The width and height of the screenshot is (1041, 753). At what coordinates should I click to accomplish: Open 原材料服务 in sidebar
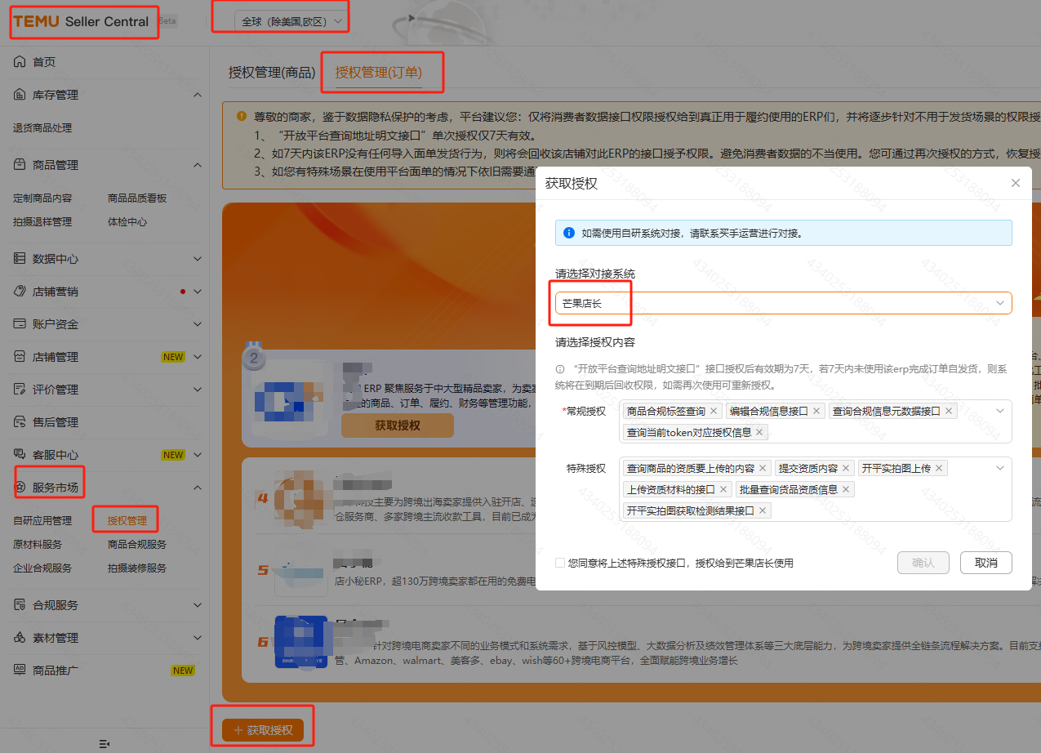(x=38, y=544)
